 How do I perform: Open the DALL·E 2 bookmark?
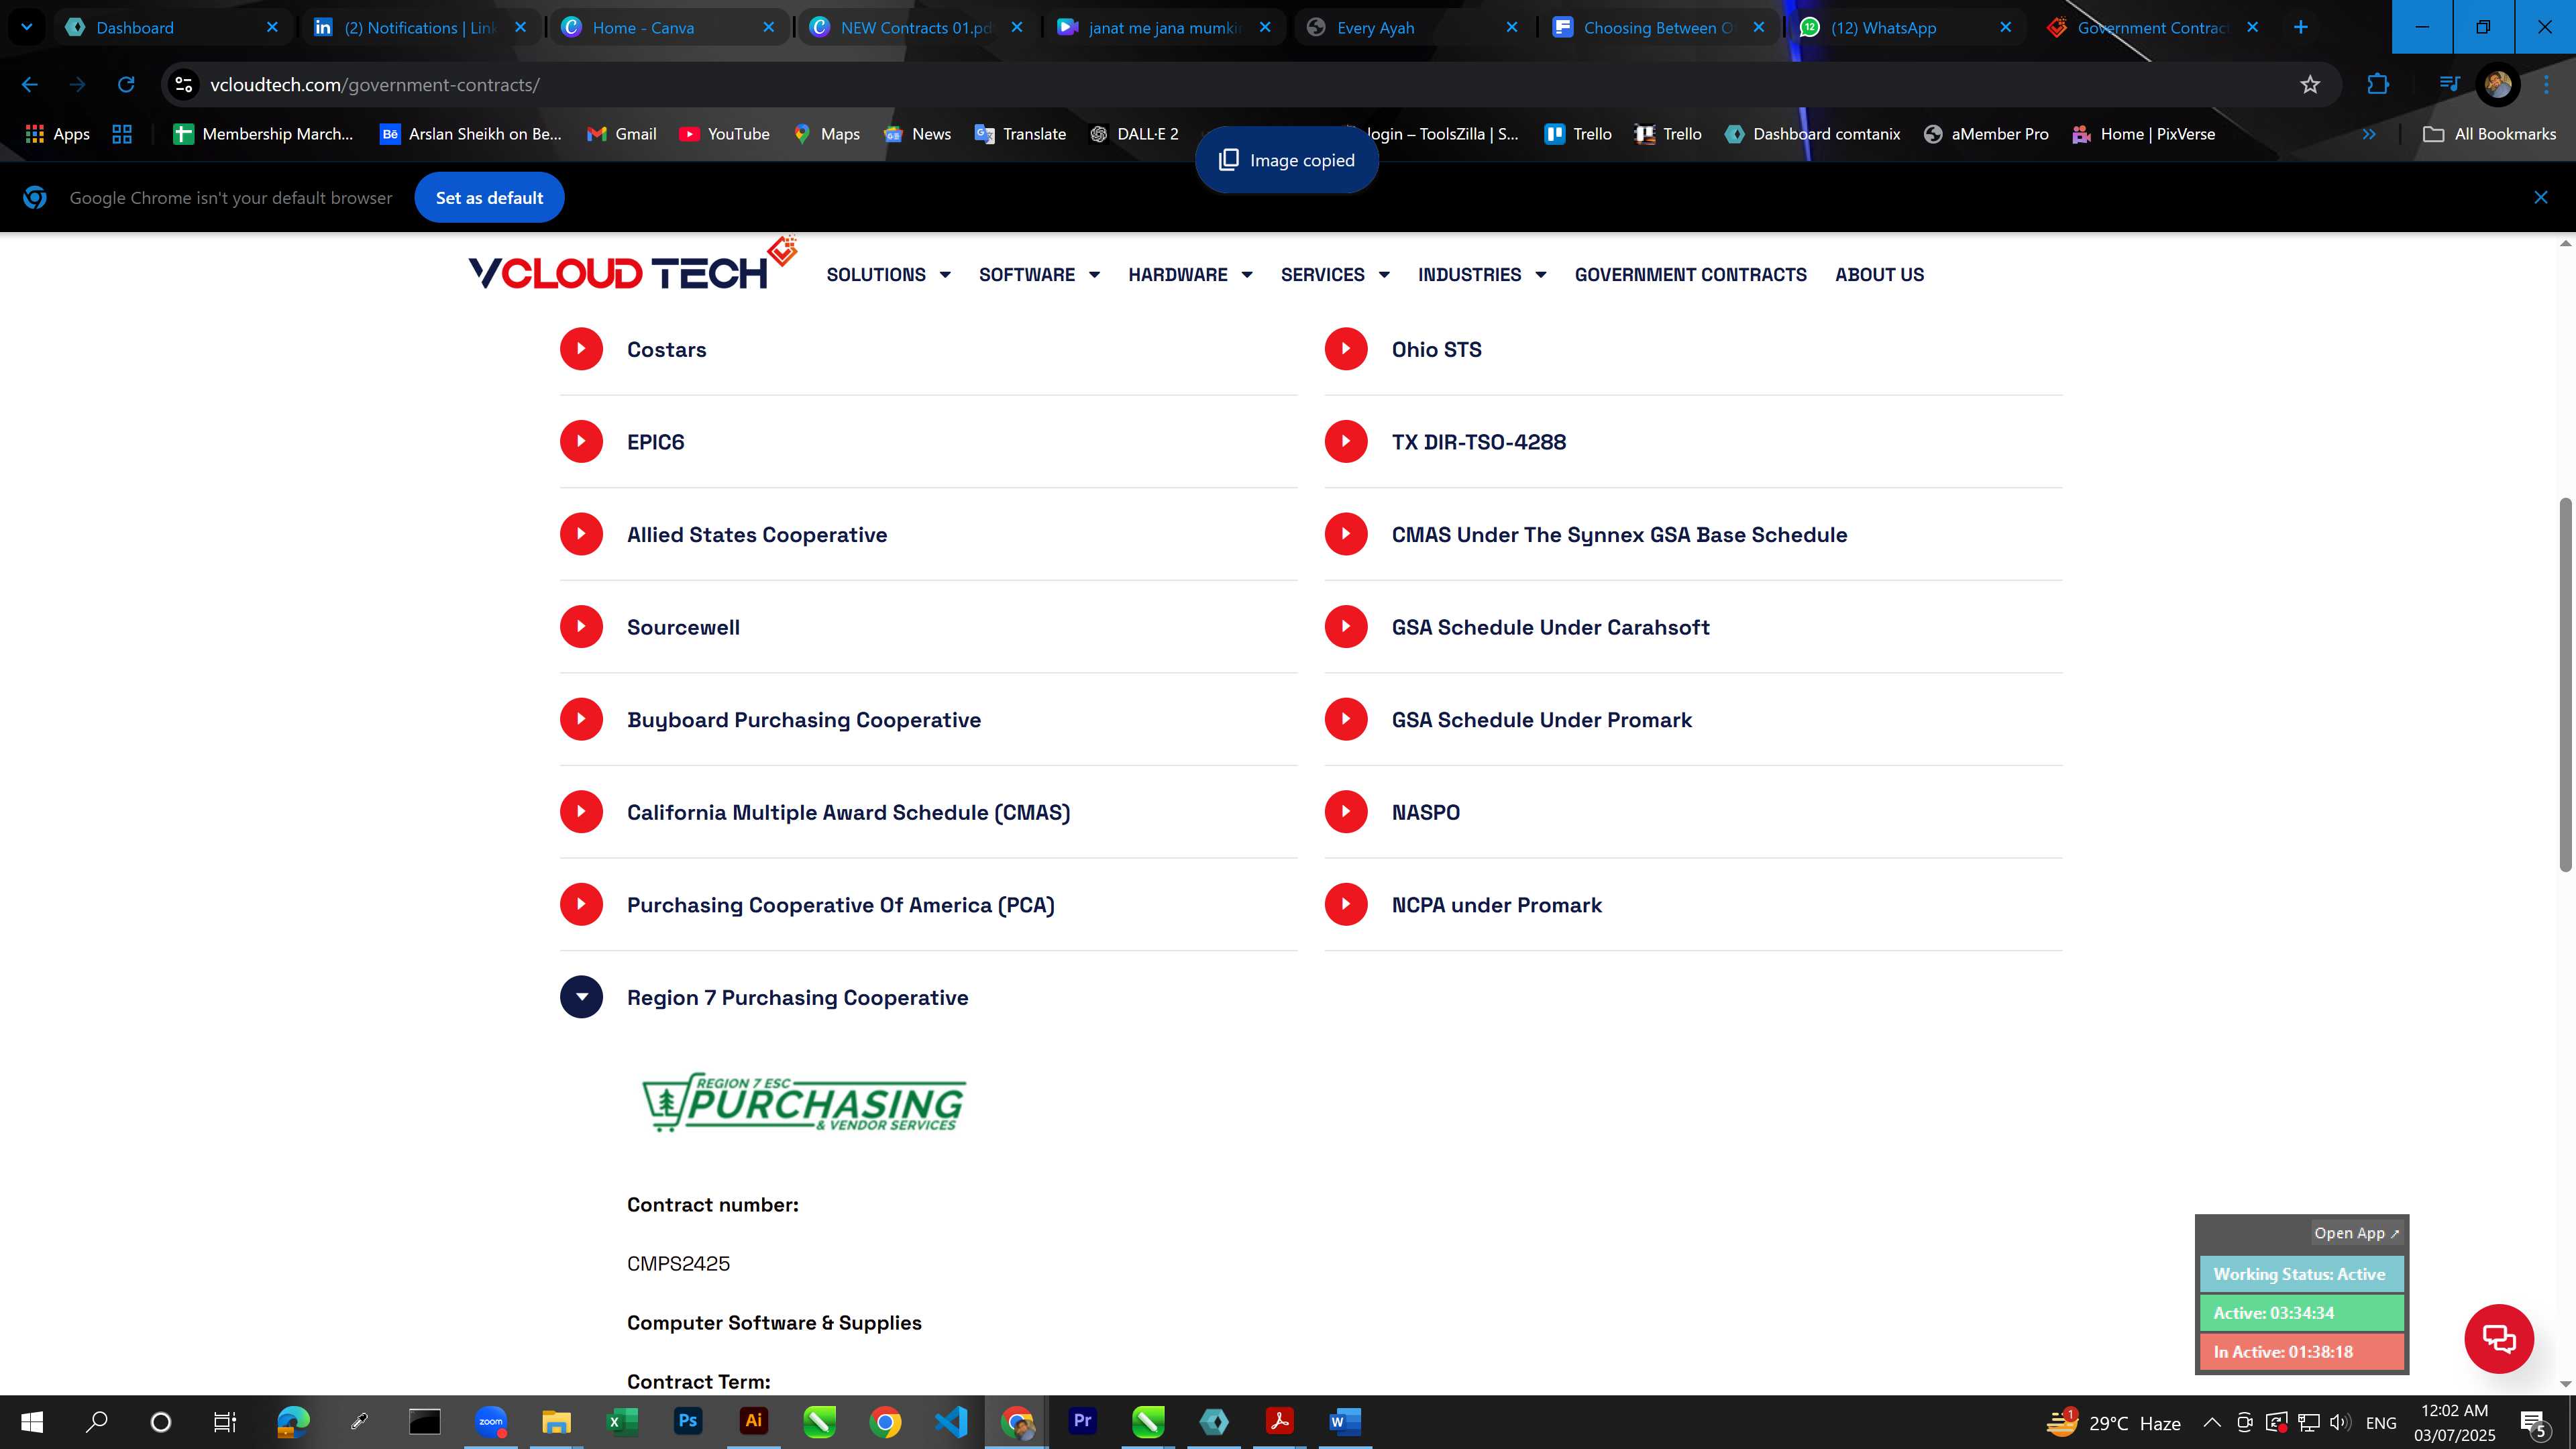pyautogui.click(x=1134, y=134)
